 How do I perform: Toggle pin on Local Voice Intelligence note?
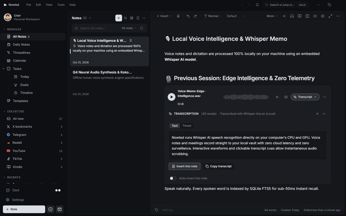(x=130, y=41)
